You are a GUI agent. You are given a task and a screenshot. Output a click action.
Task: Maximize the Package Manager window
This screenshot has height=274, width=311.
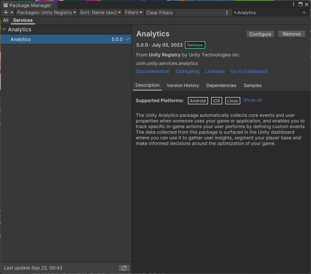click(300, 4)
